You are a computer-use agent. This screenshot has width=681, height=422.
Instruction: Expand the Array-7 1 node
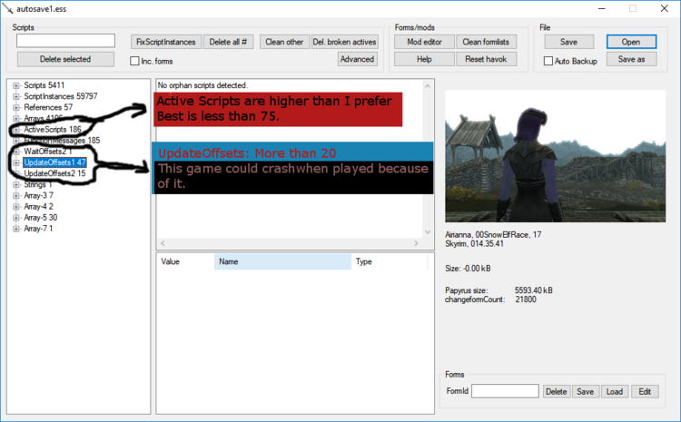(16, 229)
